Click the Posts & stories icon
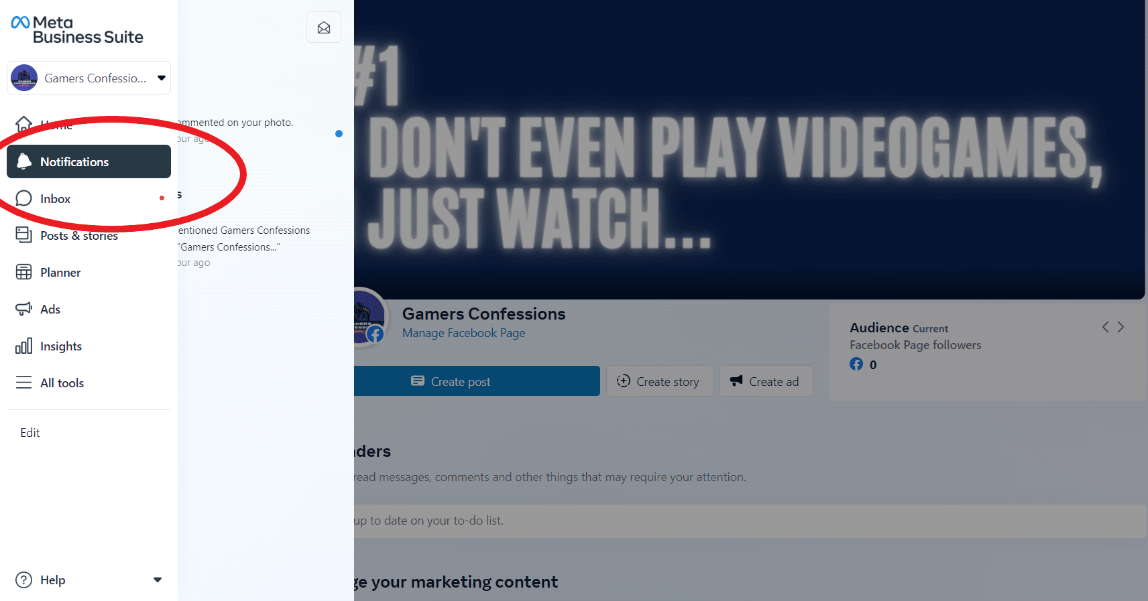This screenshot has height=601, width=1148. point(24,235)
